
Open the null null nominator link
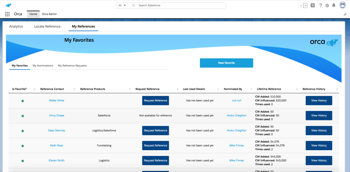(237, 101)
